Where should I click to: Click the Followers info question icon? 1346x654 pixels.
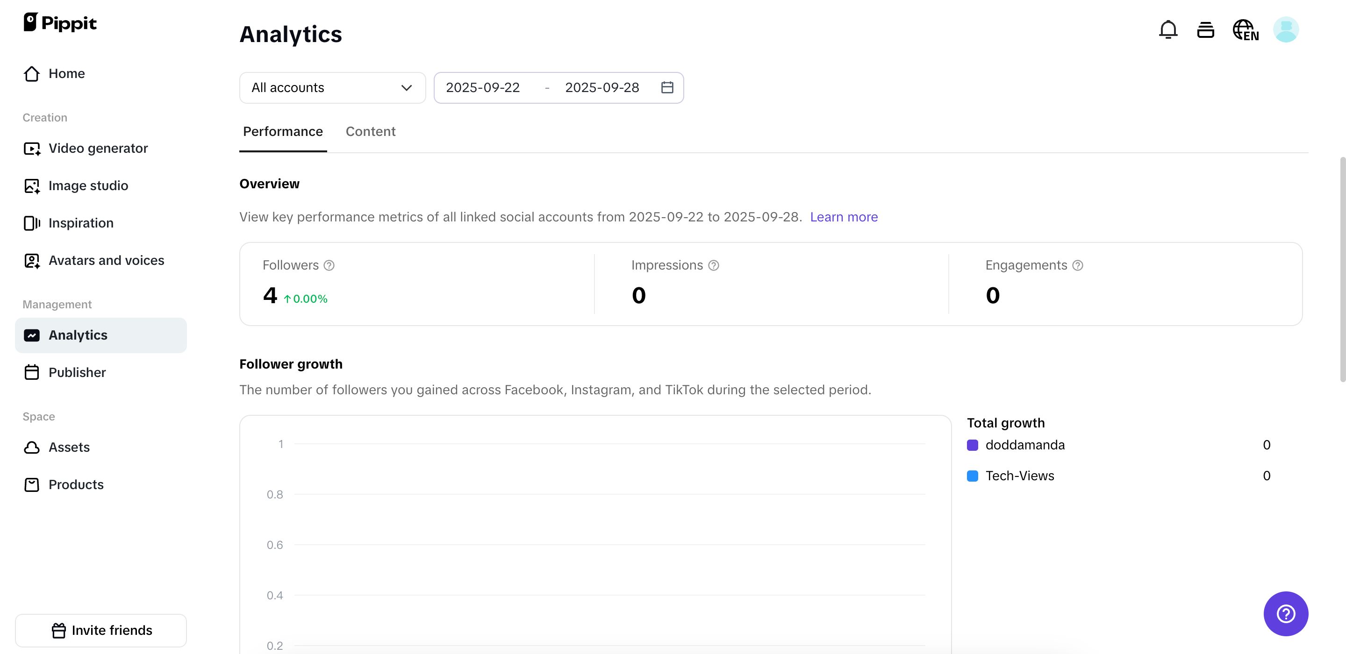click(x=329, y=265)
